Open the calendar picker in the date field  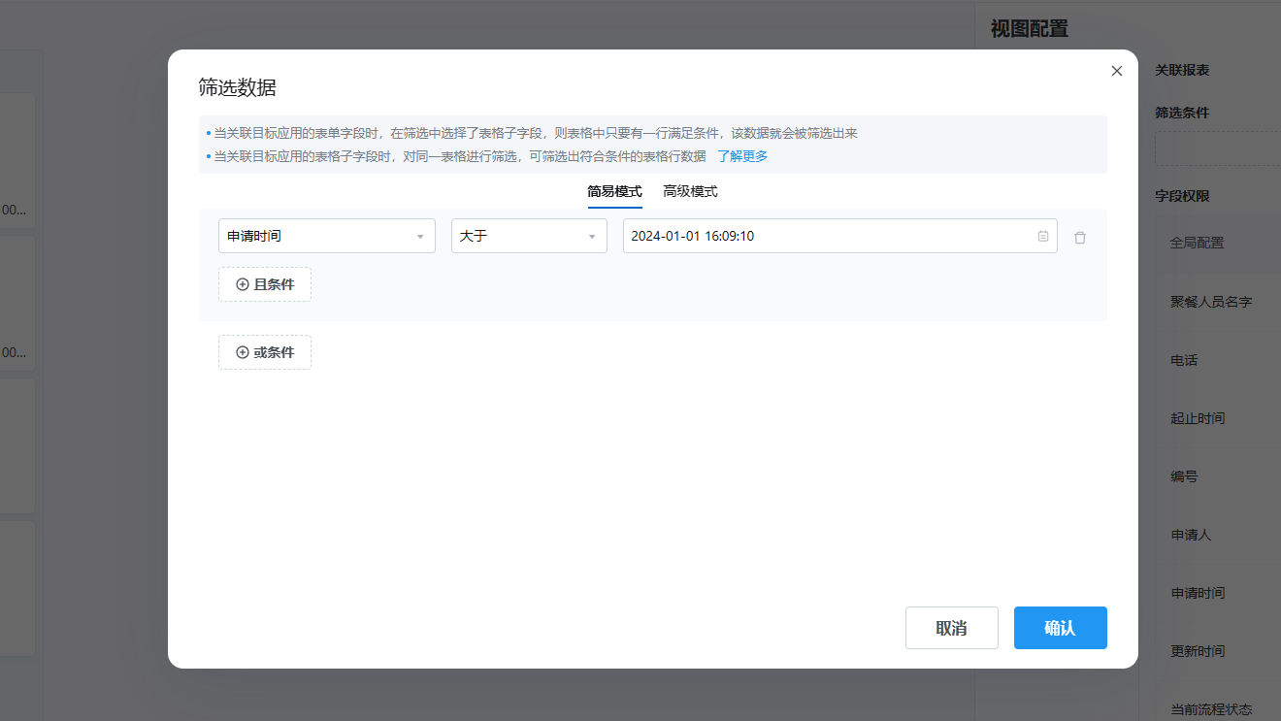(1042, 236)
